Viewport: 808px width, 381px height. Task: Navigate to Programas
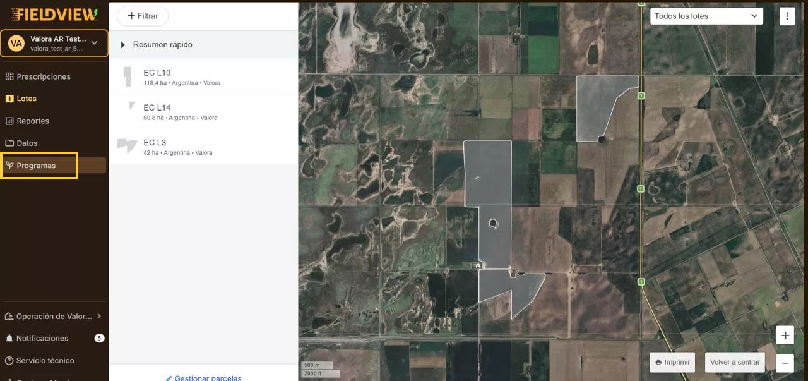[36, 166]
